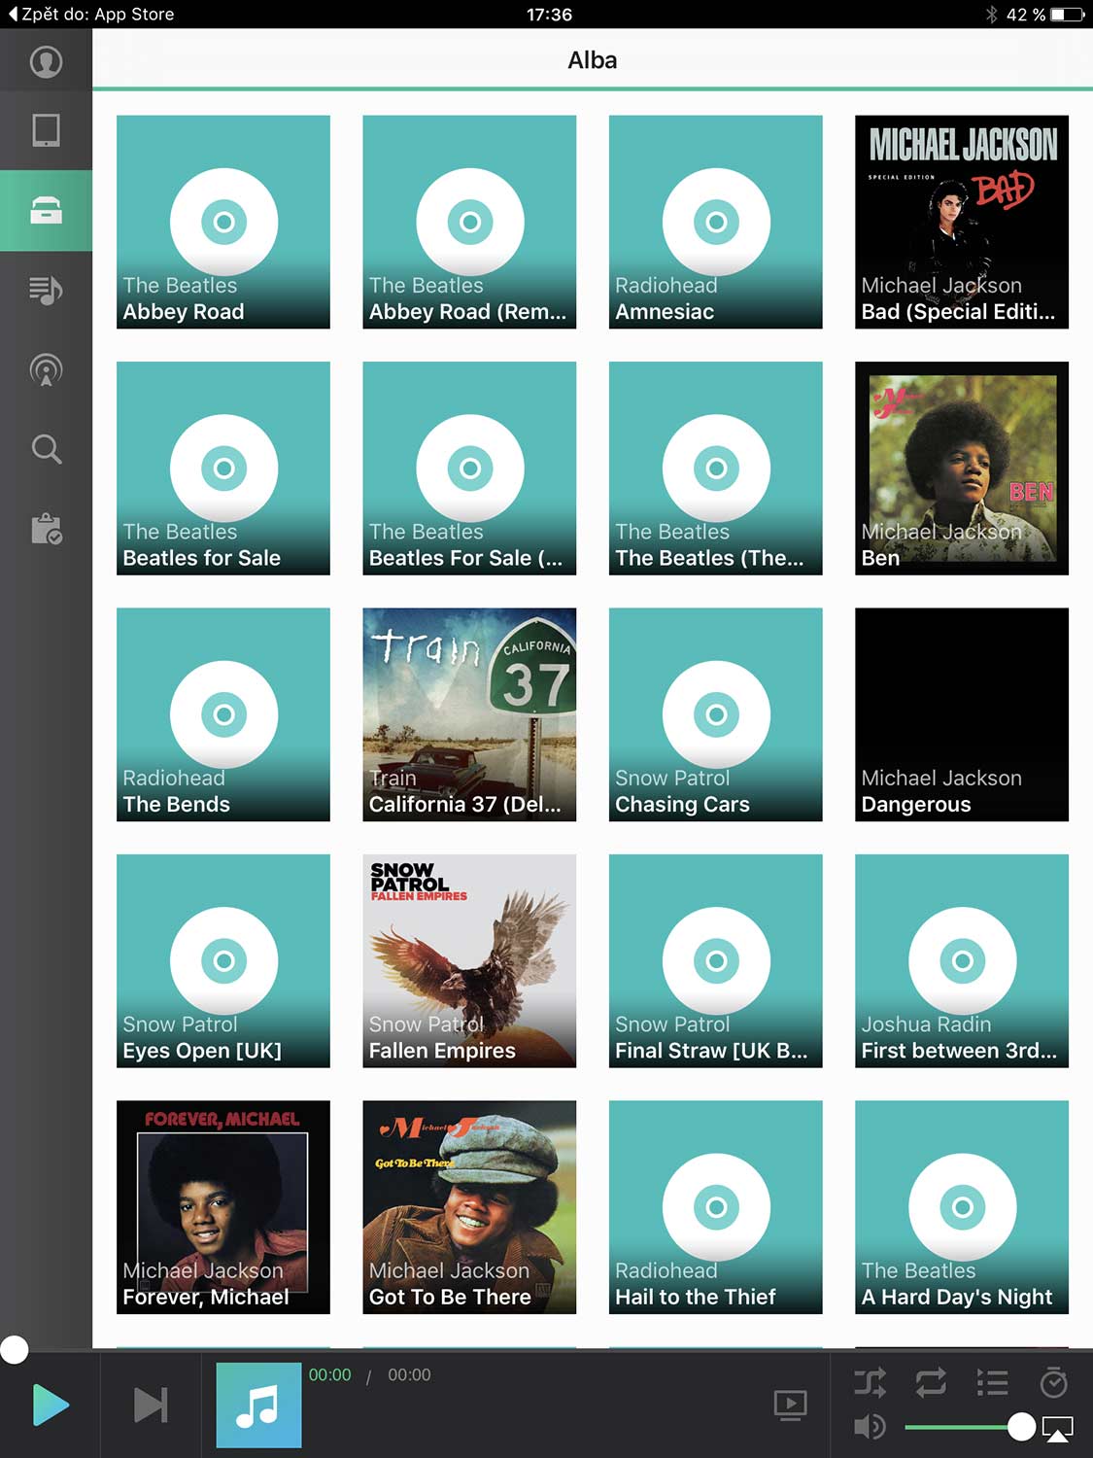Open the AirPlay output icon
The image size is (1093, 1458).
(1057, 1428)
